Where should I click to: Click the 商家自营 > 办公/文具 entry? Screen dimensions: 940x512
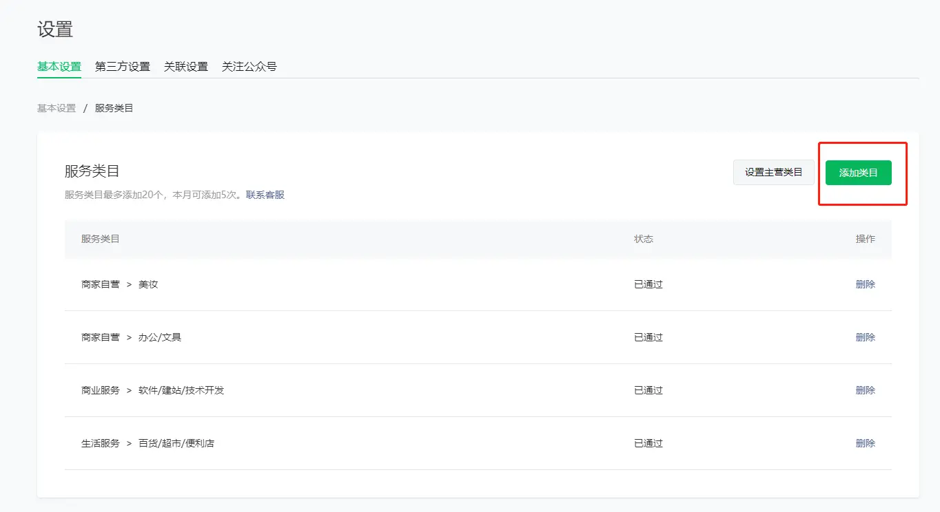pos(131,337)
